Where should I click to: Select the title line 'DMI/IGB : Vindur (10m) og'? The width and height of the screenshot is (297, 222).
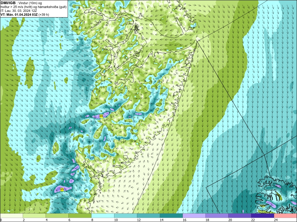coord(21,3)
